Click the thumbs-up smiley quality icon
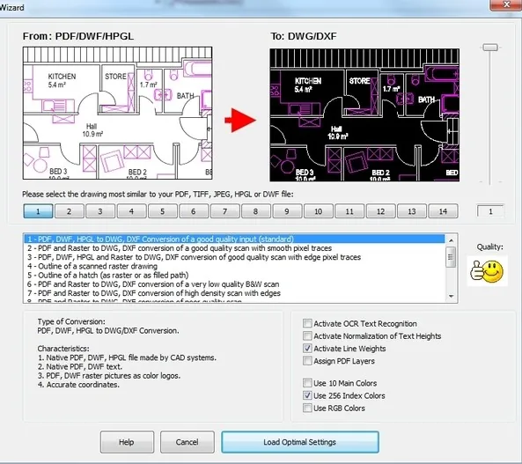Image resolution: width=522 pixels, height=464 pixels. (x=487, y=271)
